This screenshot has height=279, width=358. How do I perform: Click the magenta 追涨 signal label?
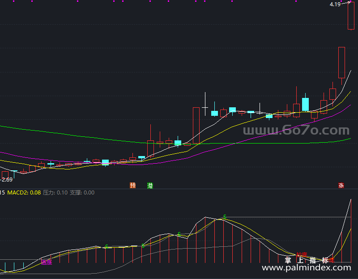point(47,262)
